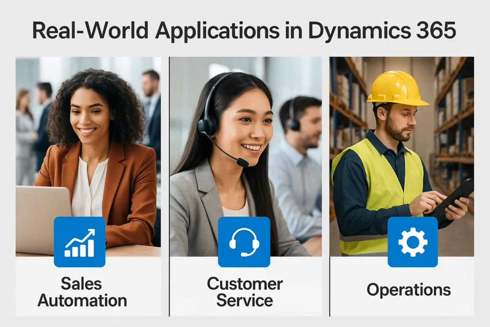Click the Customer Service label

[245, 291]
